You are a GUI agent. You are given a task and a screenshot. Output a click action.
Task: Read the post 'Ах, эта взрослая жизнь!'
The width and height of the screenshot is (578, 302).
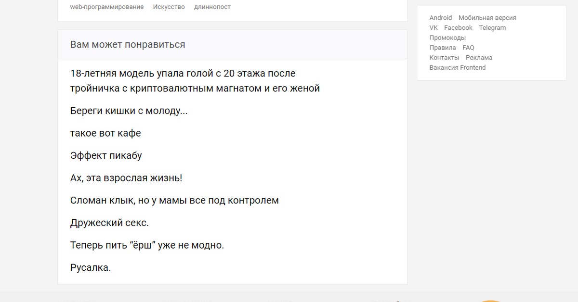pyautogui.click(x=126, y=178)
